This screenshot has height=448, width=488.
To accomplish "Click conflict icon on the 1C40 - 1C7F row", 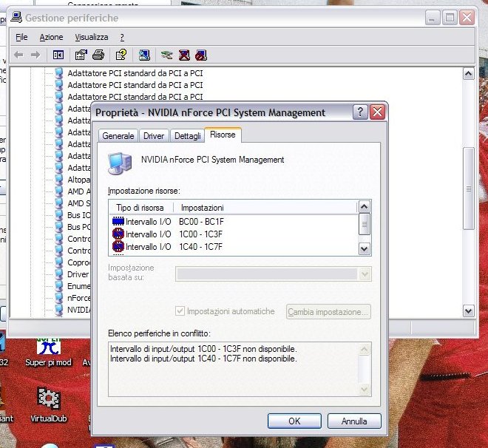I will pos(118,247).
